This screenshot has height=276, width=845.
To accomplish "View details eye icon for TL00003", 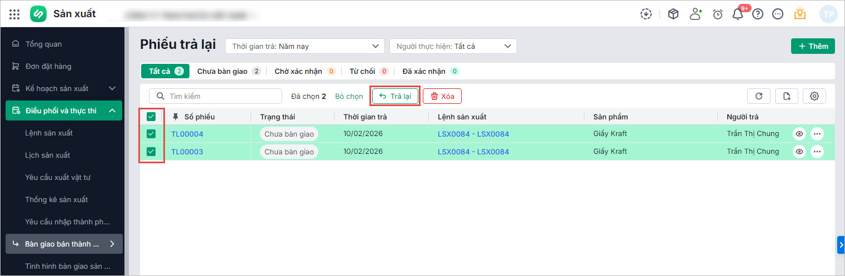I will pos(799,152).
